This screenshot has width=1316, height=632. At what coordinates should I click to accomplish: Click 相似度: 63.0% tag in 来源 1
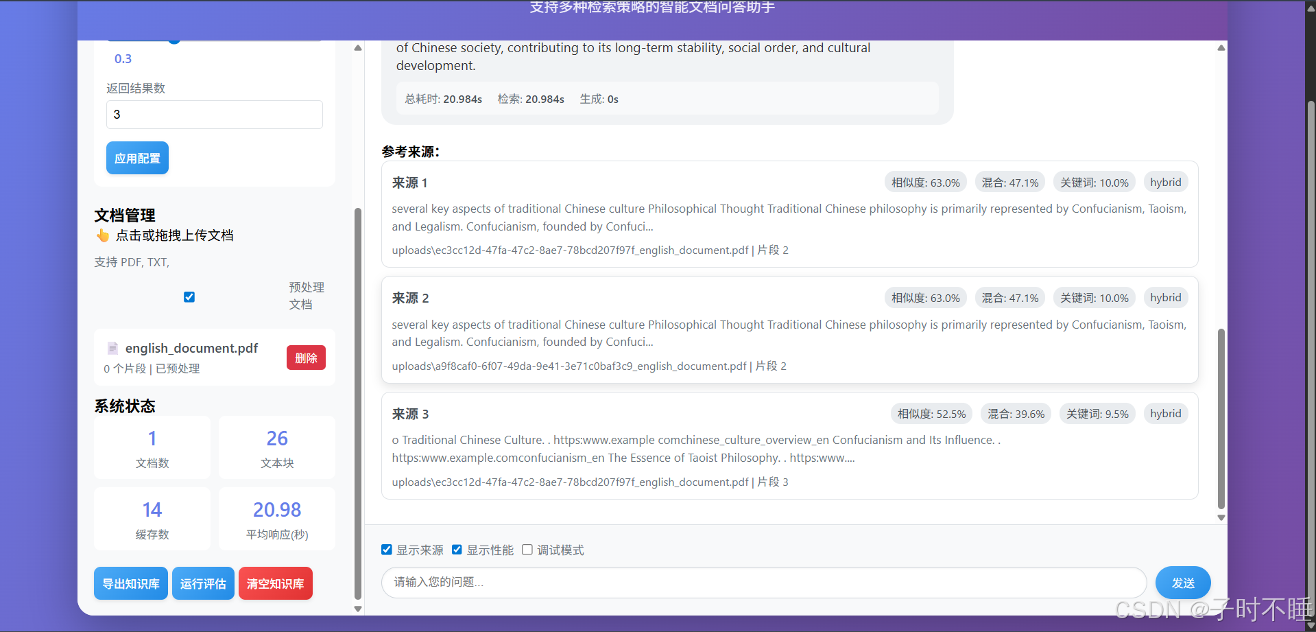(926, 182)
